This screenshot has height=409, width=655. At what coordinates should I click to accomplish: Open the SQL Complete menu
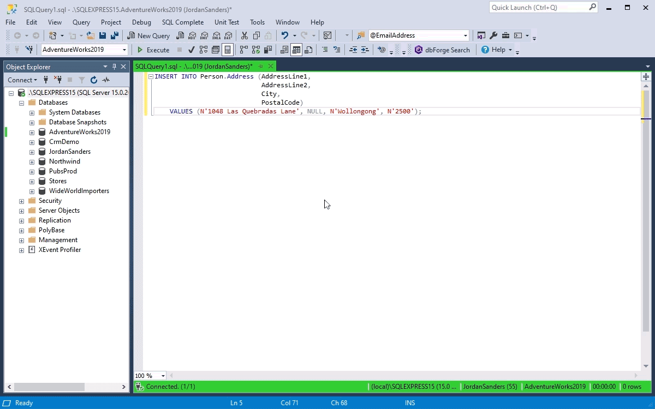click(x=182, y=22)
